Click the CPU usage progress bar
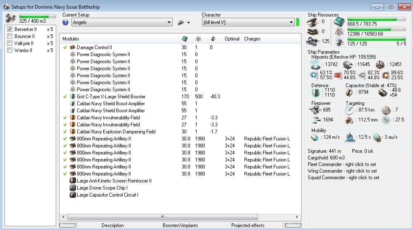 (377, 19)
